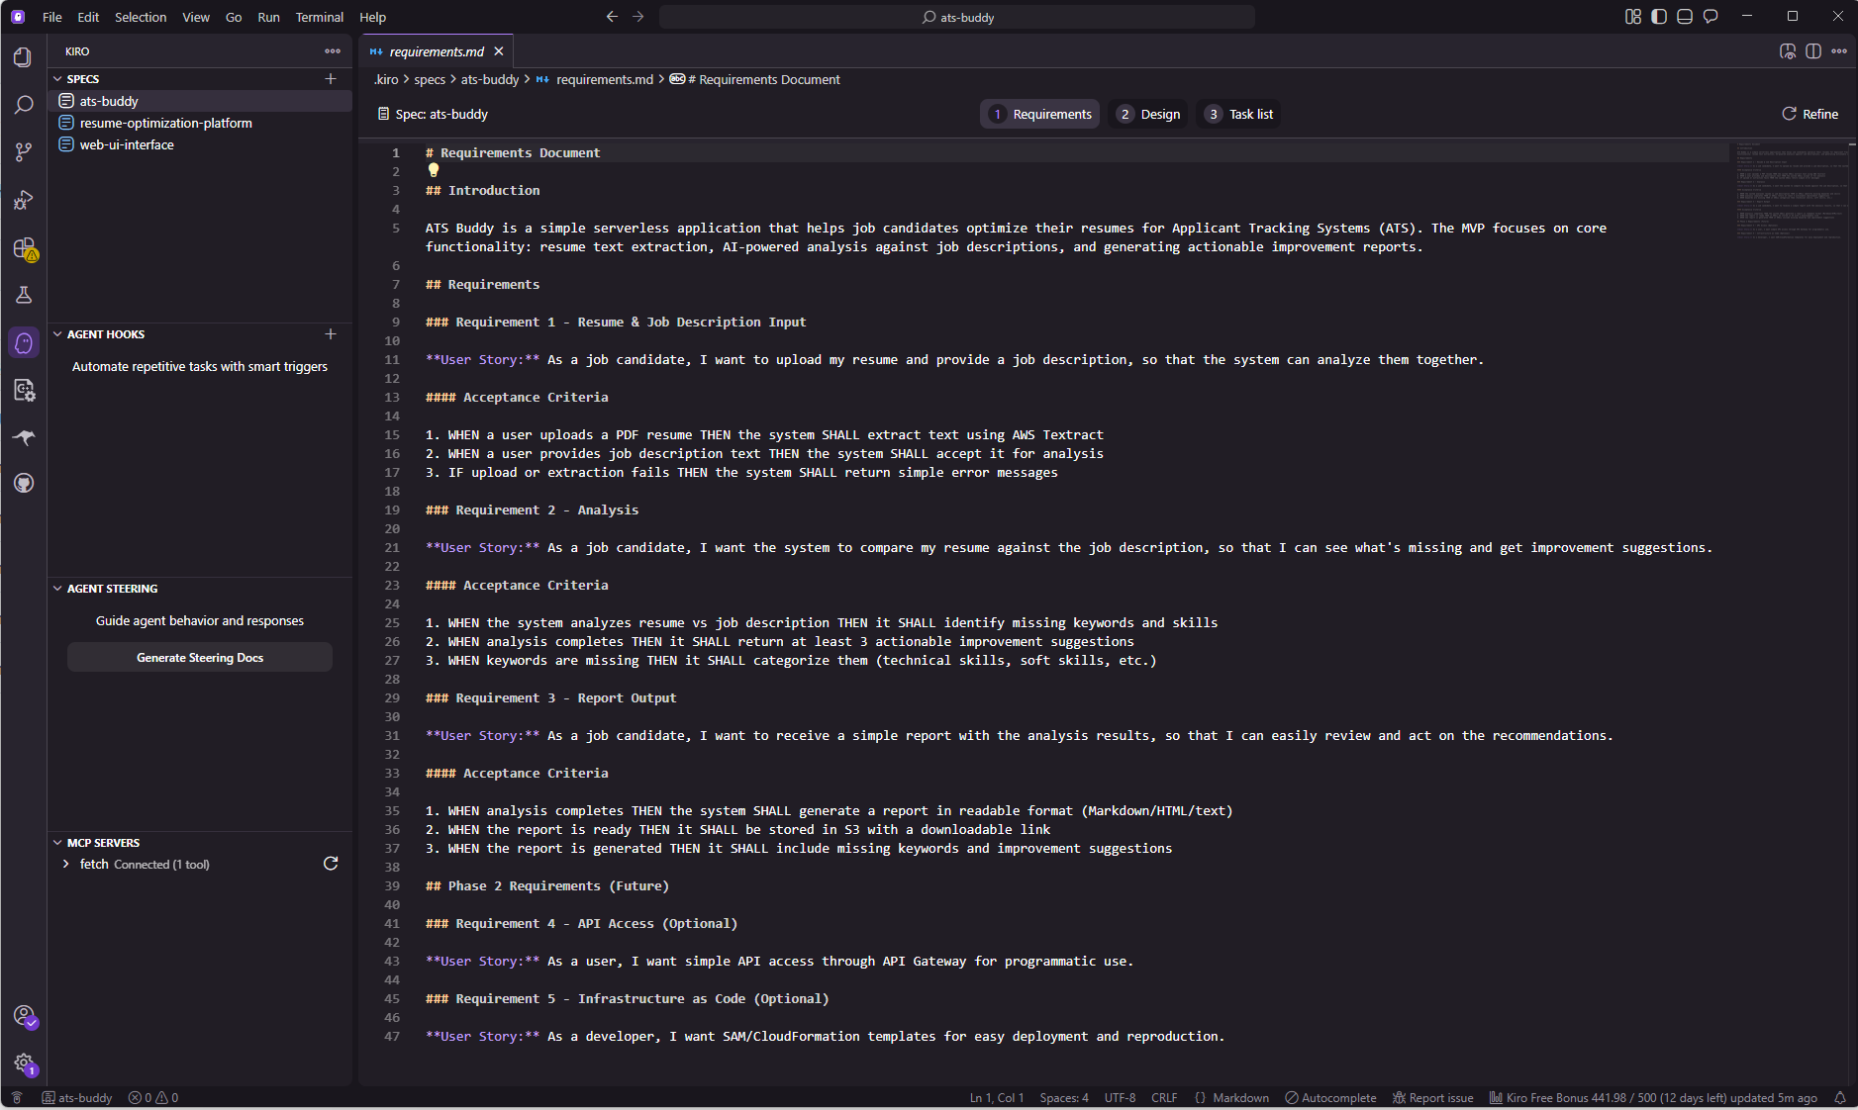Toggle the bottom panel visibility

[1685, 17]
